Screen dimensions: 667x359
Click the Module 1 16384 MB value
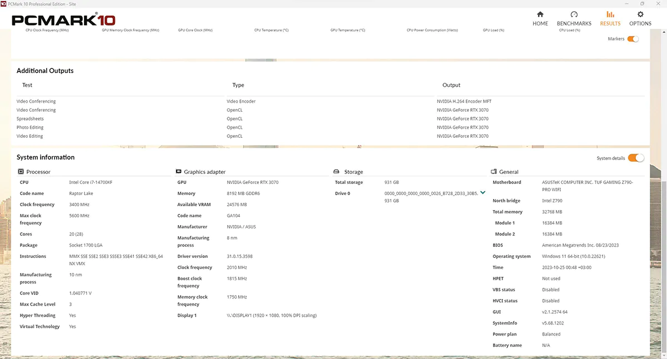click(552, 223)
